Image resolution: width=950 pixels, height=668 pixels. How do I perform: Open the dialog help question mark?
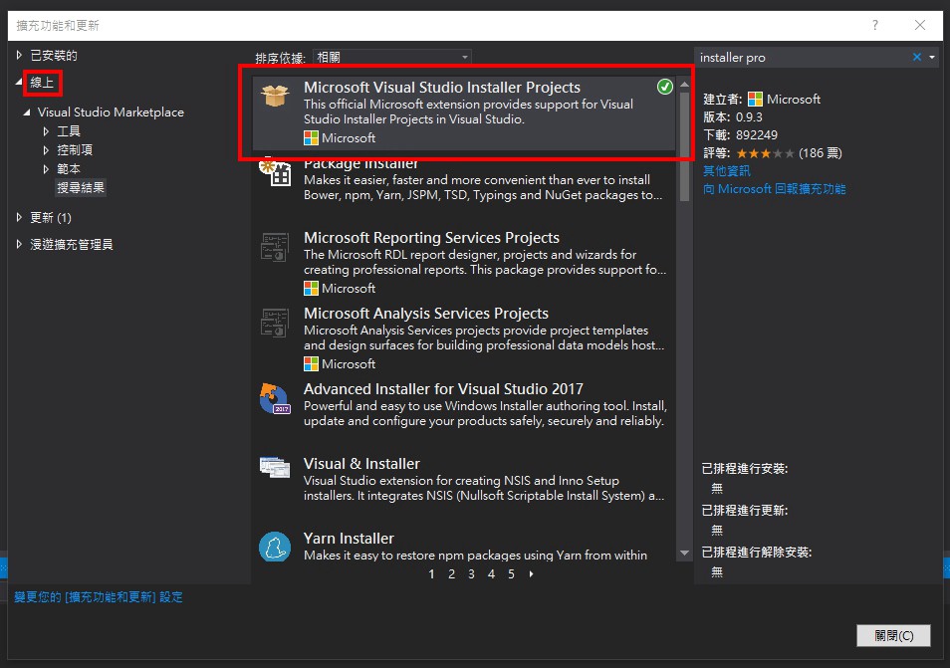[x=874, y=25]
